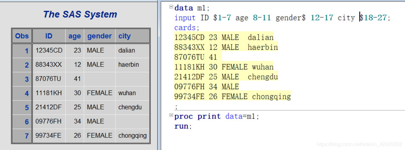
Task: Click the MALE cell in the 21412DF row
Action: click(99, 107)
